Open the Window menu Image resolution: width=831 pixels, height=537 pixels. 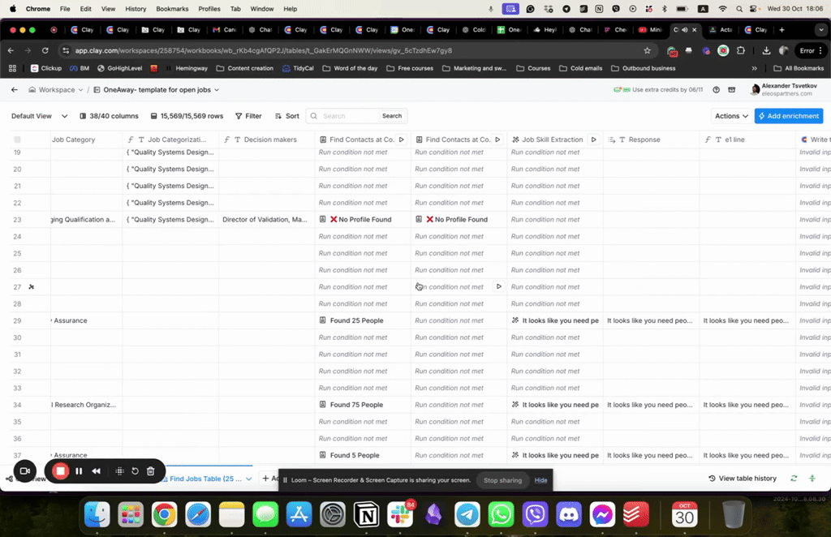tap(262, 9)
